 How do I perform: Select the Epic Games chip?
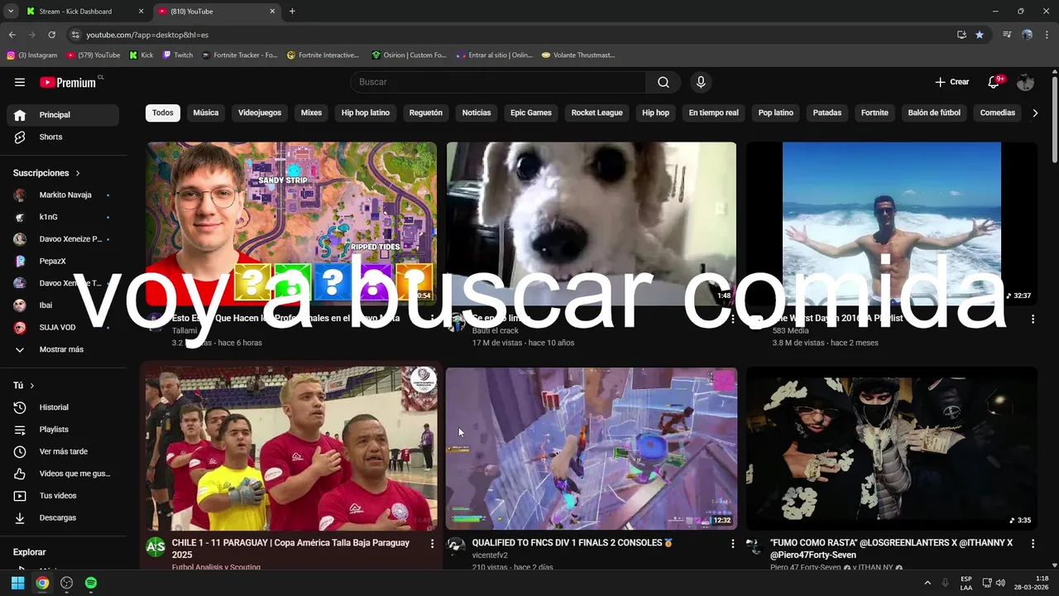(531, 113)
